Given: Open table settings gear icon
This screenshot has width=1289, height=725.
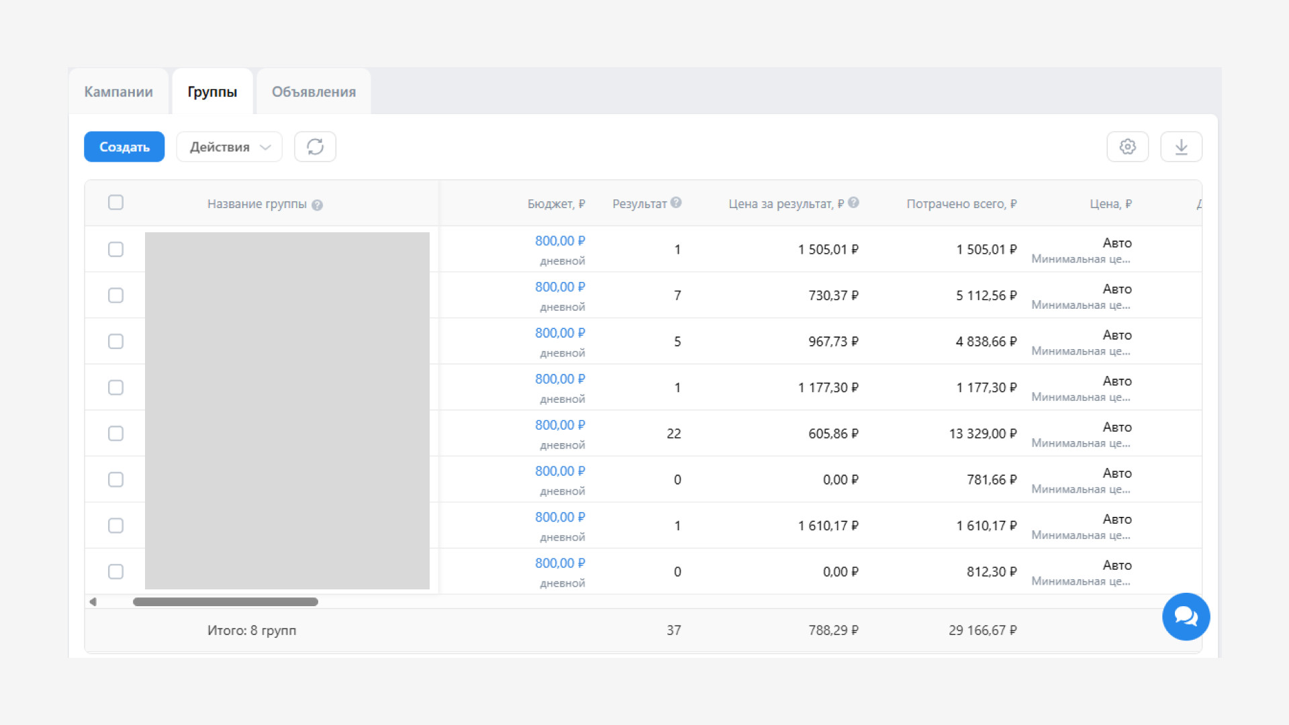Looking at the screenshot, I should click(x=1127, y=146).
